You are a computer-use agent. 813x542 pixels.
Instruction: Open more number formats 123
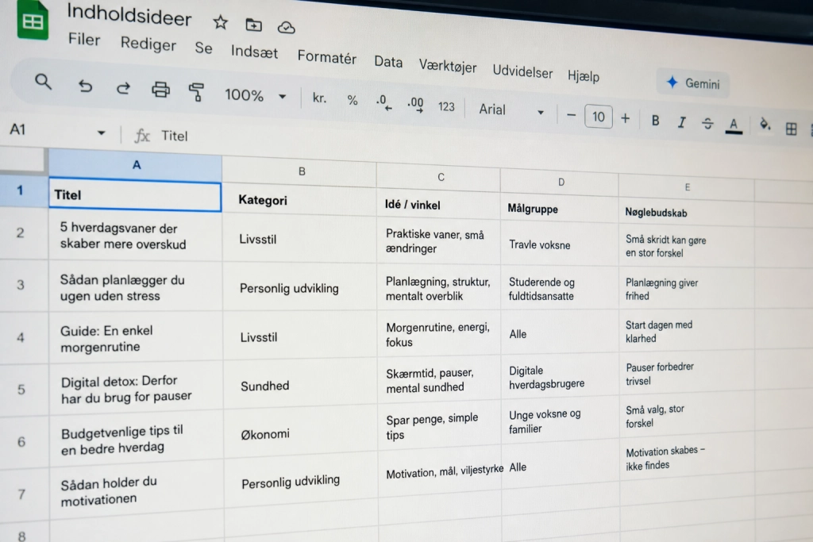[446, 107]
